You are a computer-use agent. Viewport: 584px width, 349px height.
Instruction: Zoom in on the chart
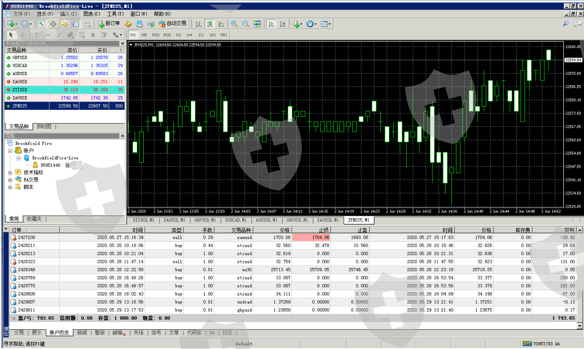pos(234,24)
